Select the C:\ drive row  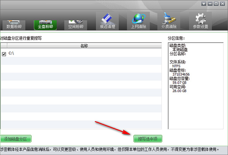pos(81,53)
